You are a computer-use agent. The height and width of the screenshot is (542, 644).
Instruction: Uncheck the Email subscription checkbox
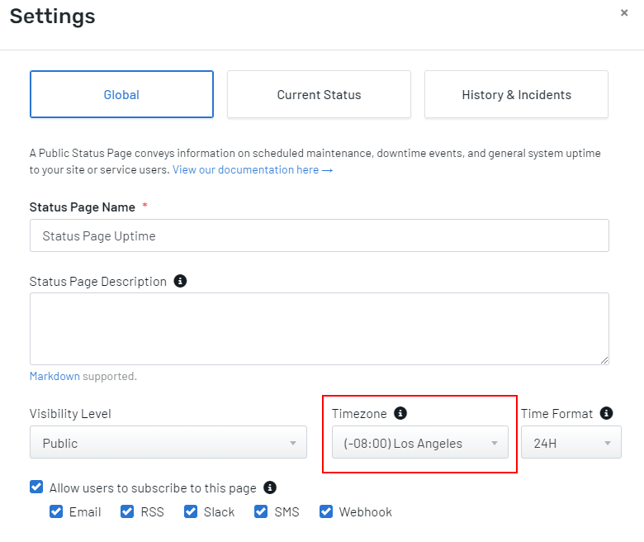coord(56,511)
